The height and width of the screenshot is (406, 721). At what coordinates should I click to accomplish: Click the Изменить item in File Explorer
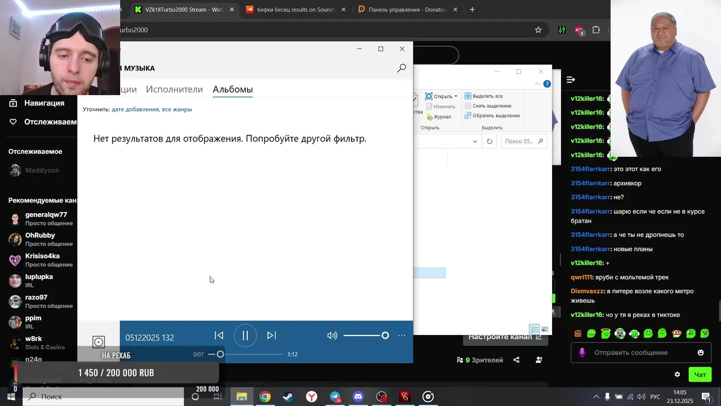tap(440, 107)
